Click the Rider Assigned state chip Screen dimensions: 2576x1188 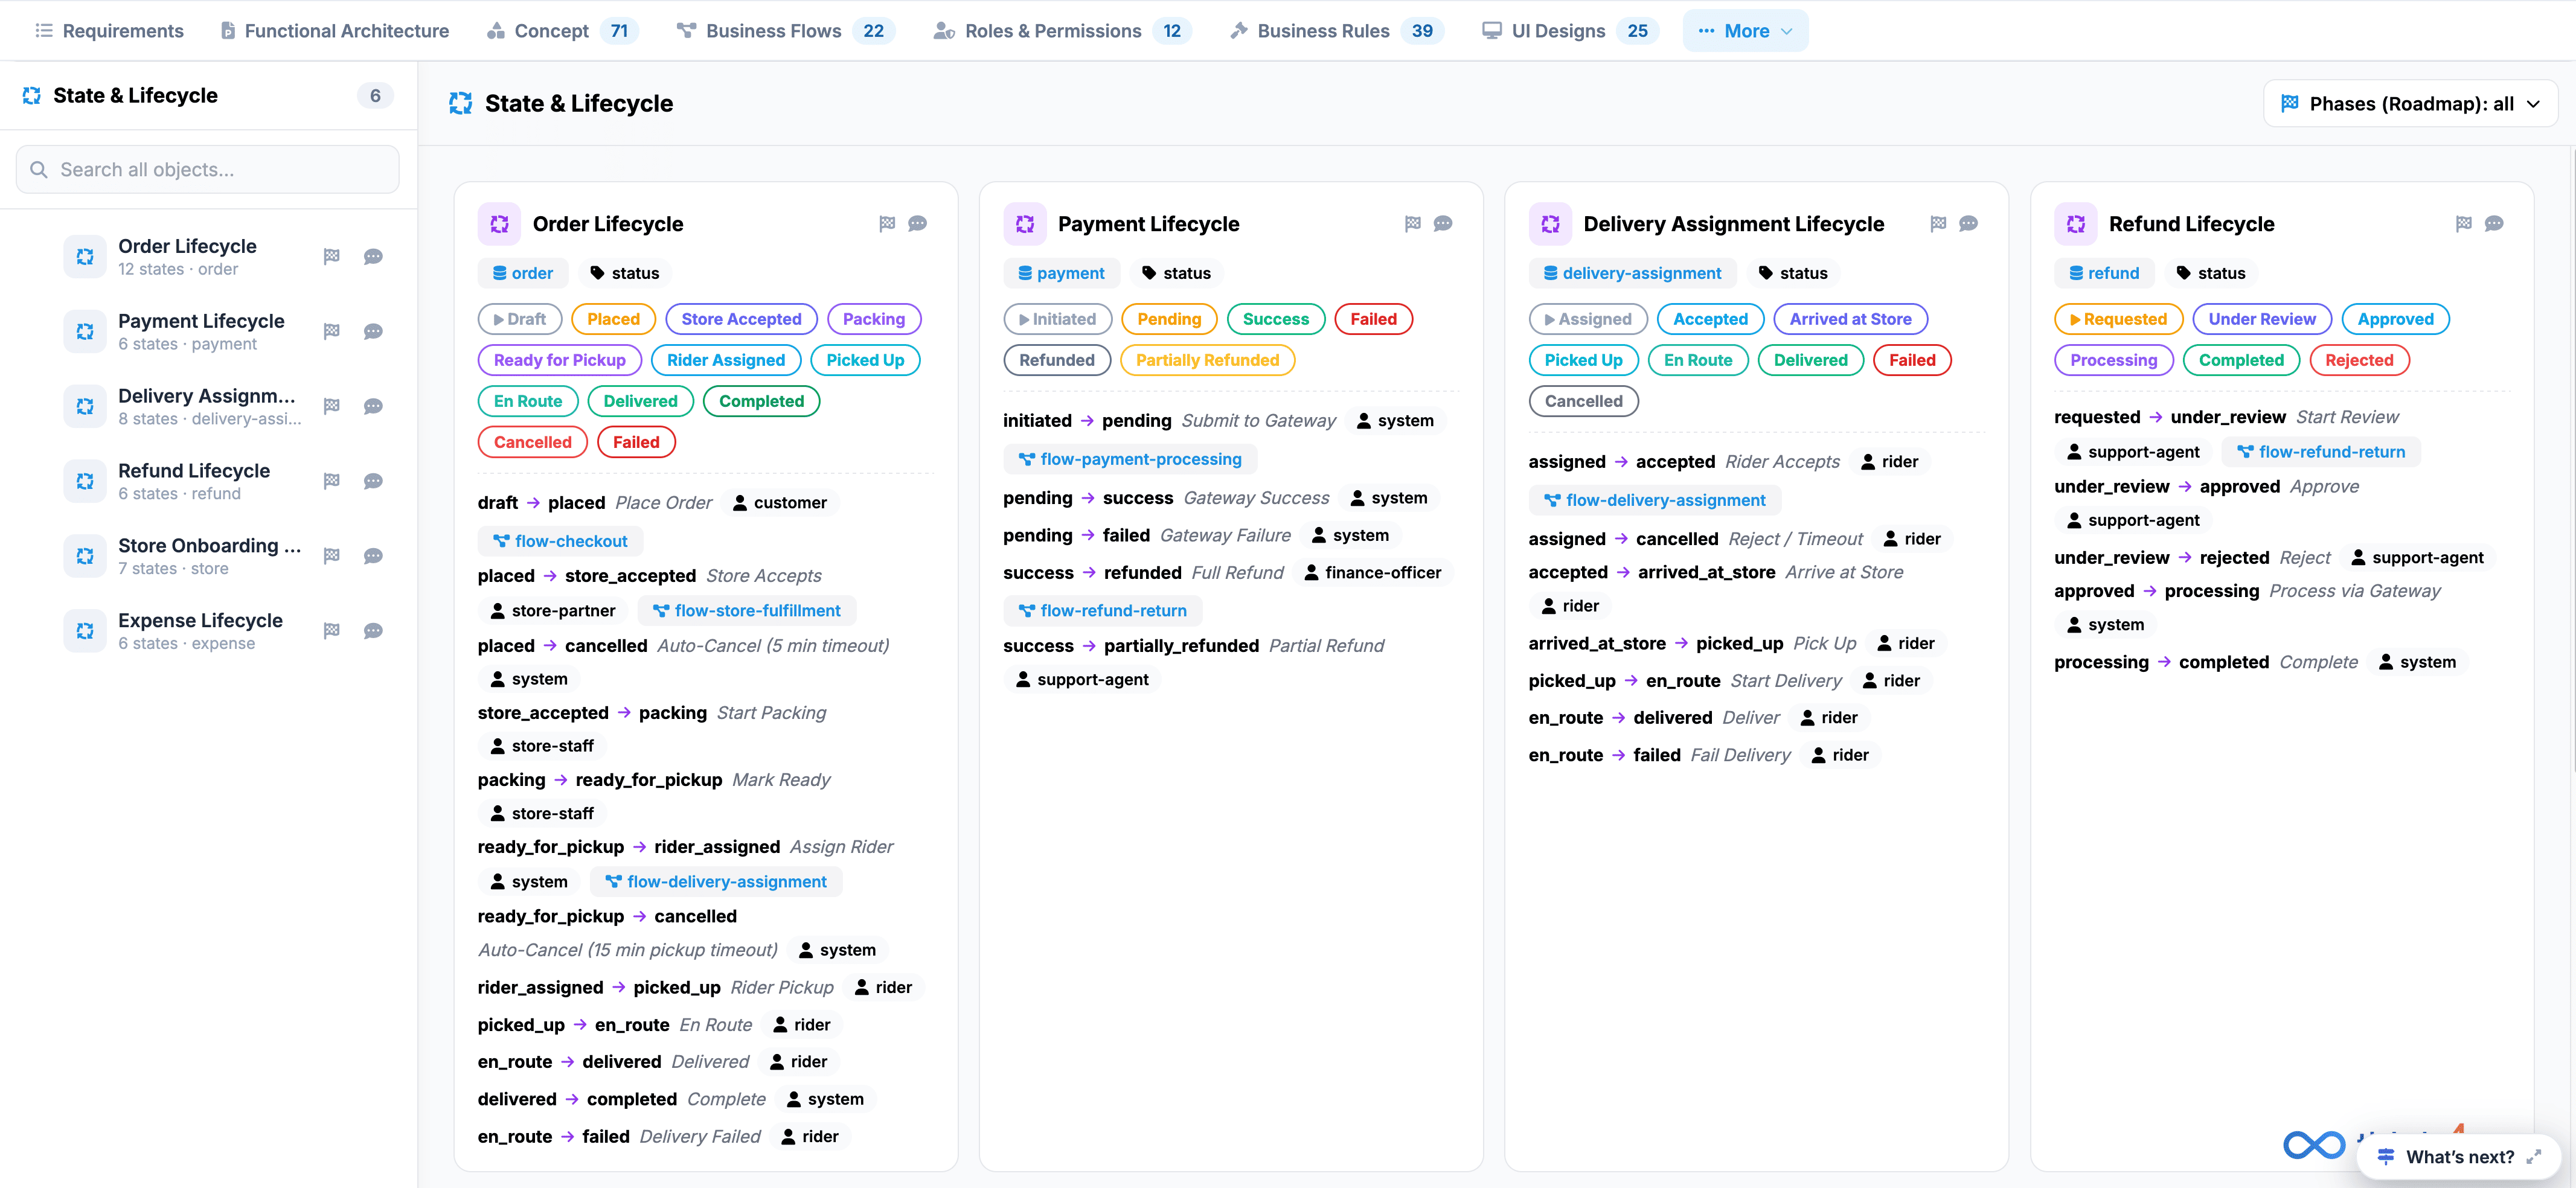click(x=726, y=360)
